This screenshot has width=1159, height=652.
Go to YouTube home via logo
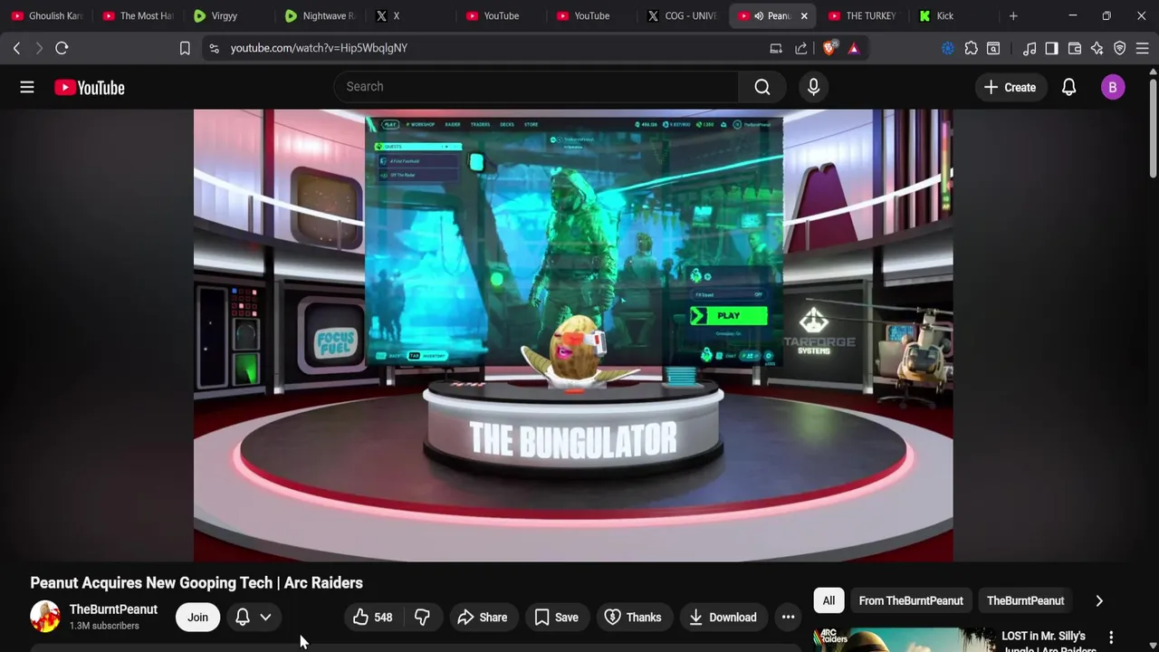(x=89, y=87)
